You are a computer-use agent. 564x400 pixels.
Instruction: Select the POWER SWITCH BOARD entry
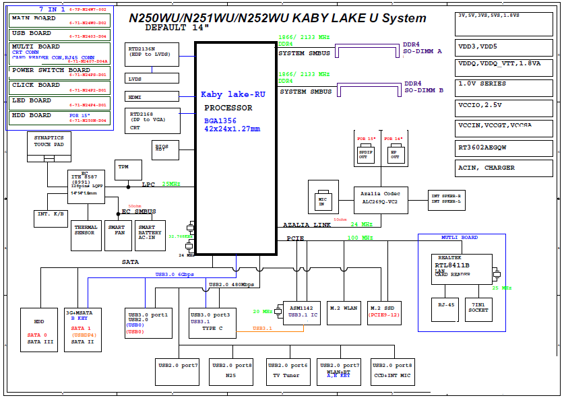(x=60, y=73)
